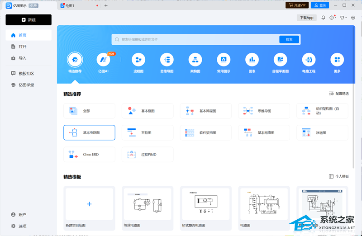Viewport: 362px width, 236px height.
Task: Click the notification bell icon
Action: (323, 18)
